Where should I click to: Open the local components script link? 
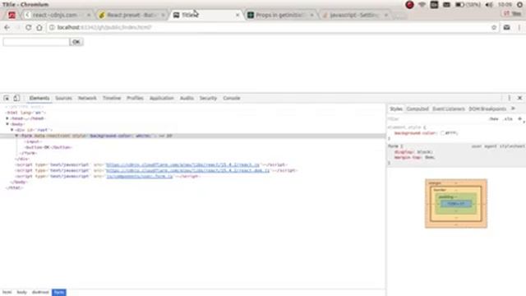(140, 176)
